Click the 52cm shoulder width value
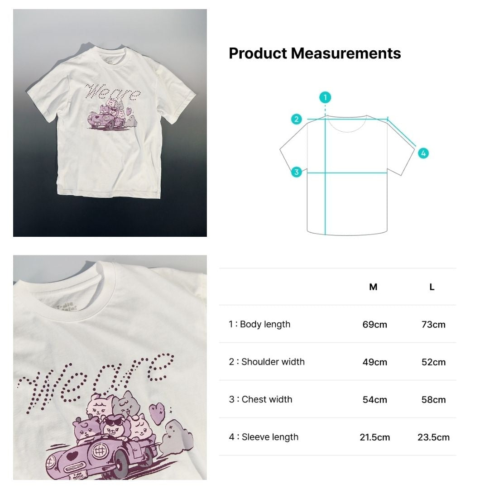 [433, 362]
